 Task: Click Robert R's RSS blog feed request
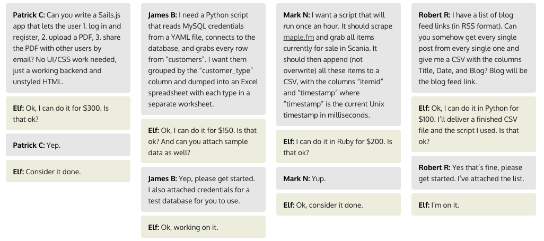(473, 48)
